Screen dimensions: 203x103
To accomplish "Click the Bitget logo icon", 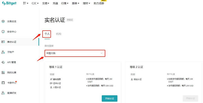I will [4, 4].
